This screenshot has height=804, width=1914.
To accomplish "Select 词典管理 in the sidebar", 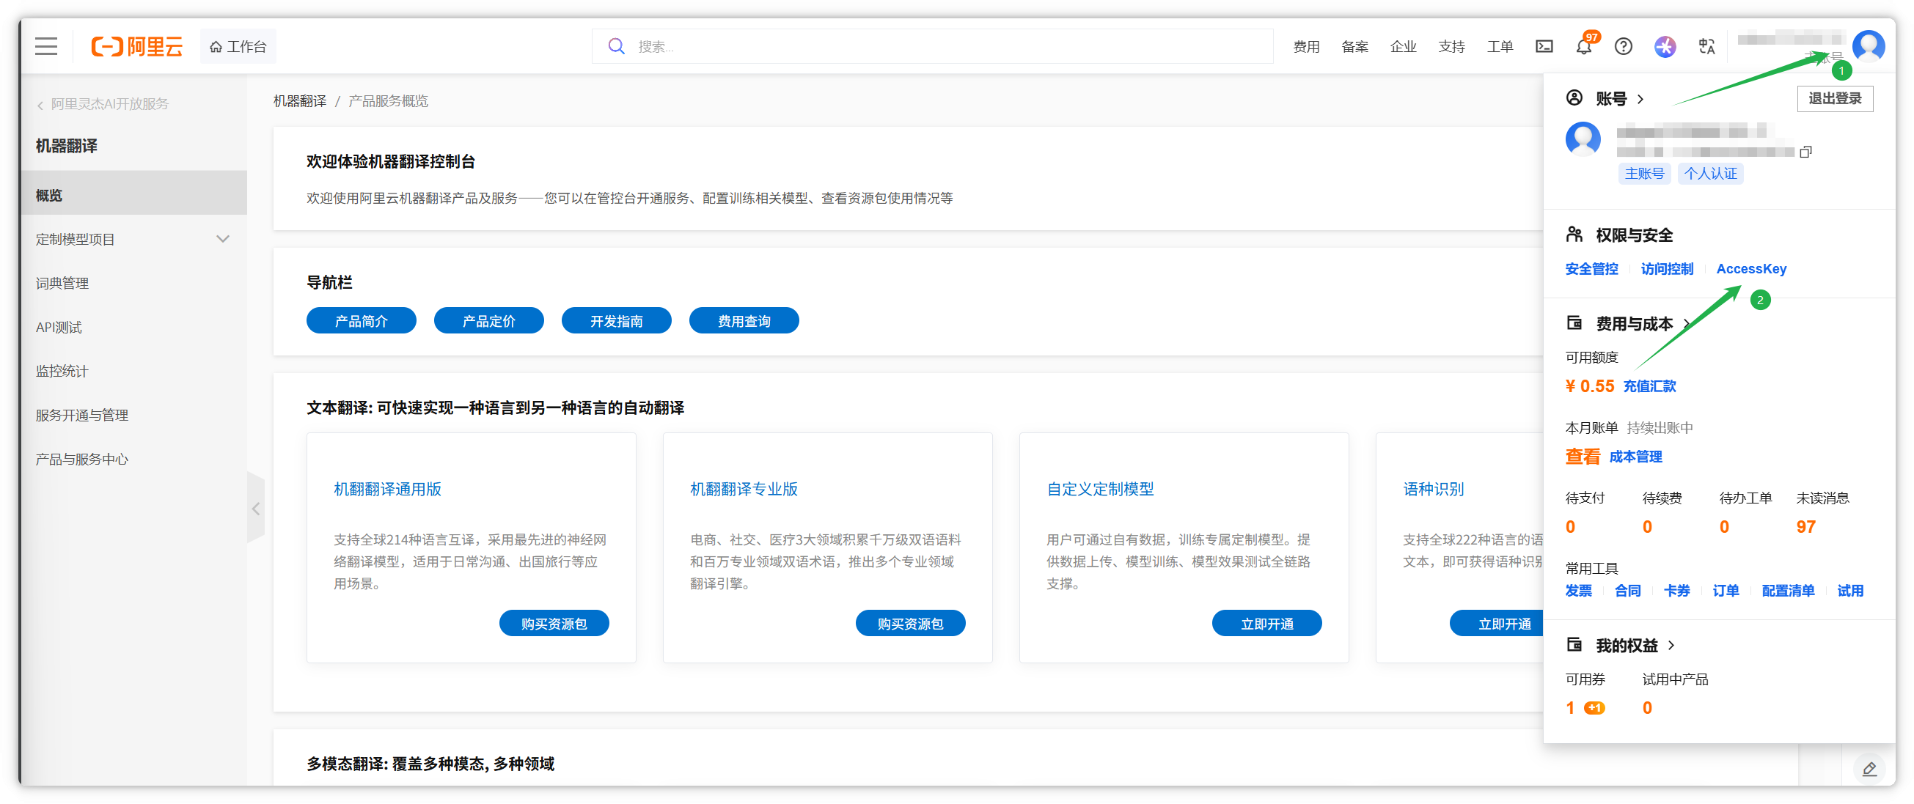I will coord(62,283).
